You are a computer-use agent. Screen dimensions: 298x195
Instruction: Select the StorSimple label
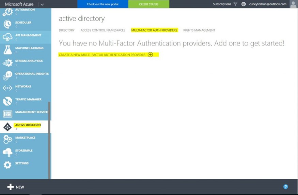(x=24, y=150)
